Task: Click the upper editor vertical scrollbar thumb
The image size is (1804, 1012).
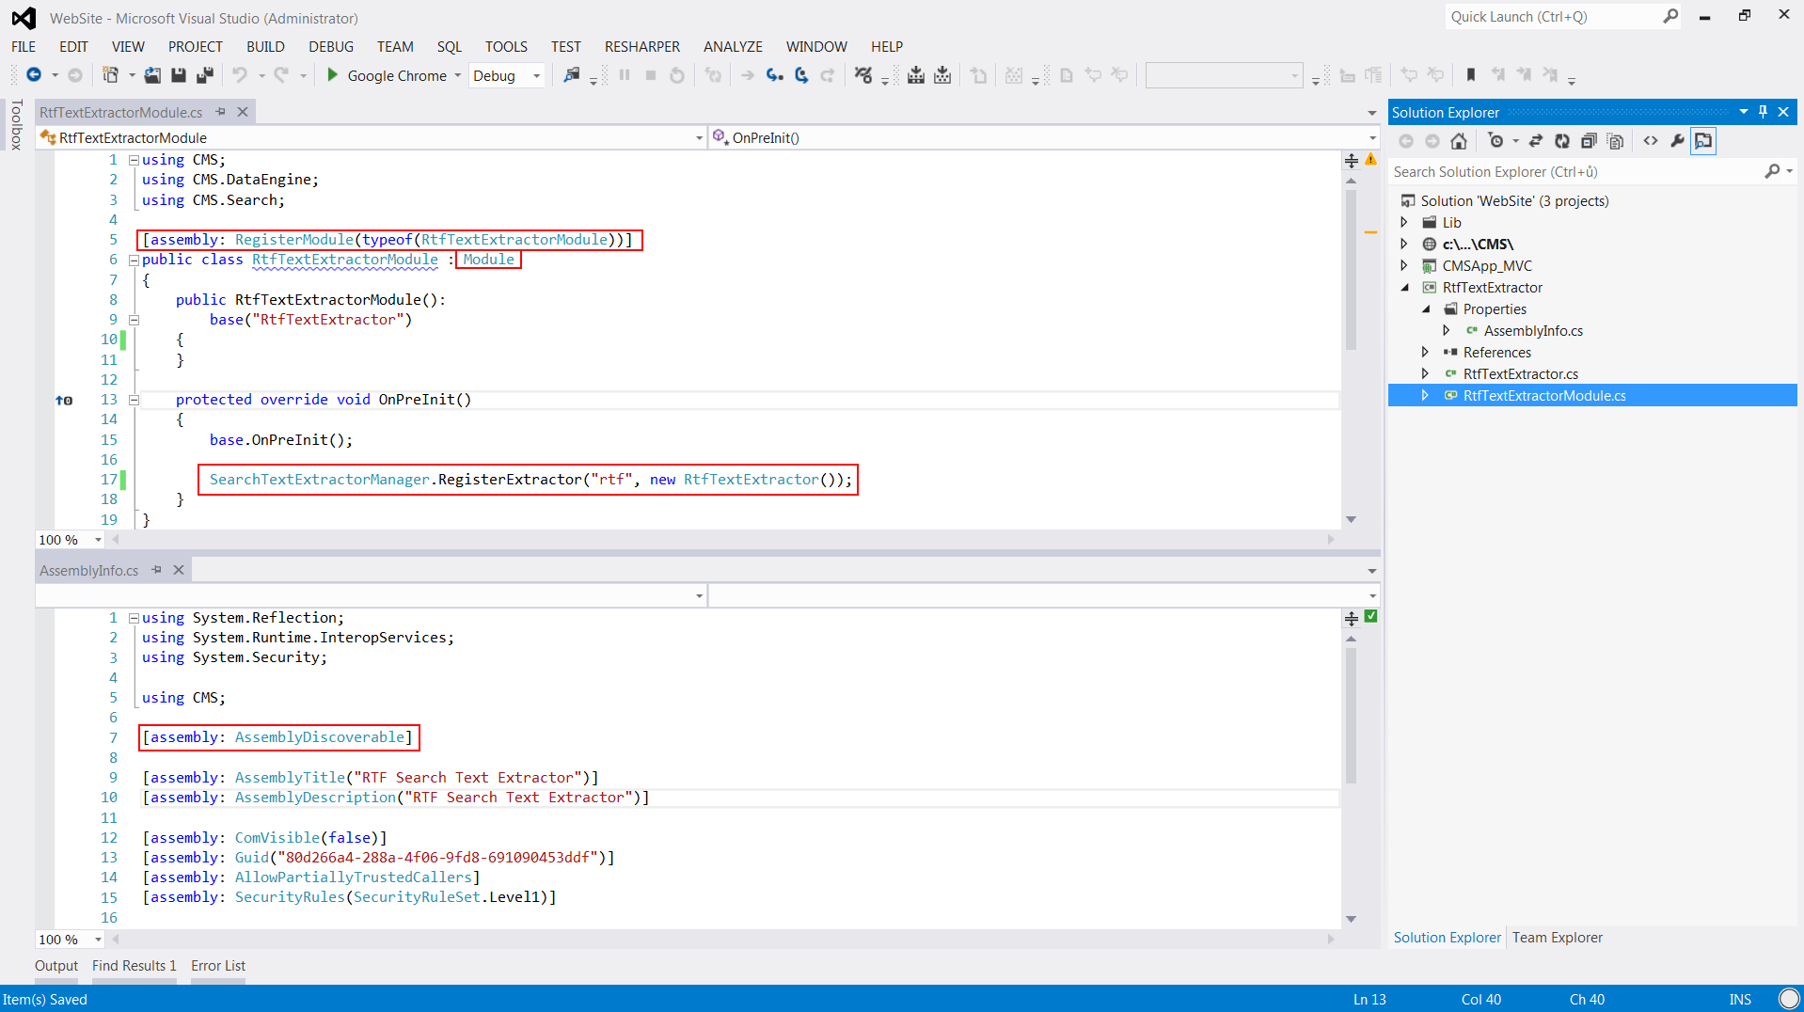Action: click(1352, 270)
